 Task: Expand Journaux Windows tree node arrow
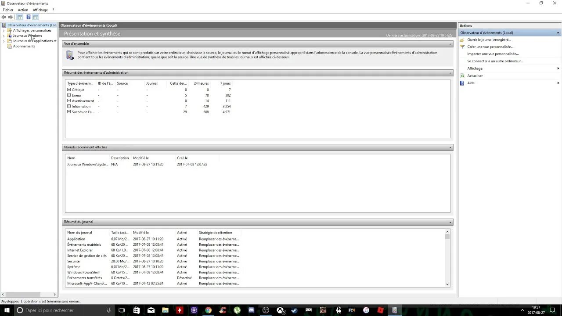point(4,36)
